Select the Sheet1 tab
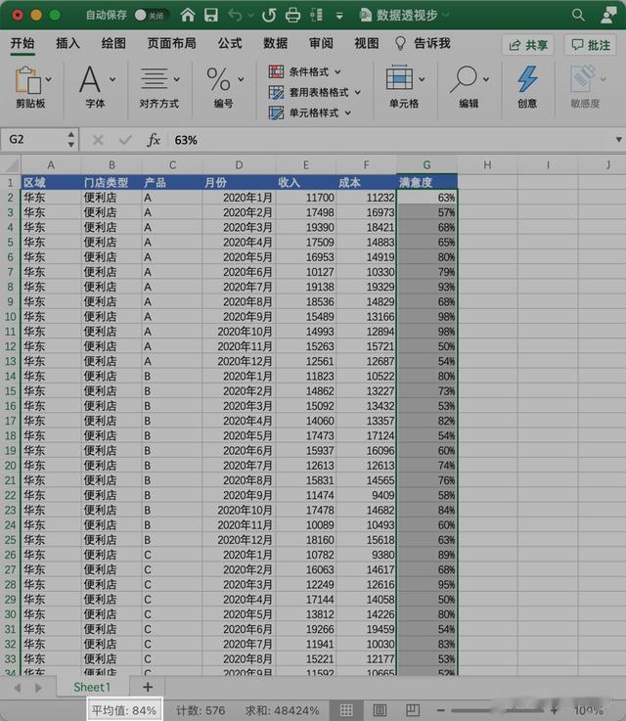 pos(92,687)
